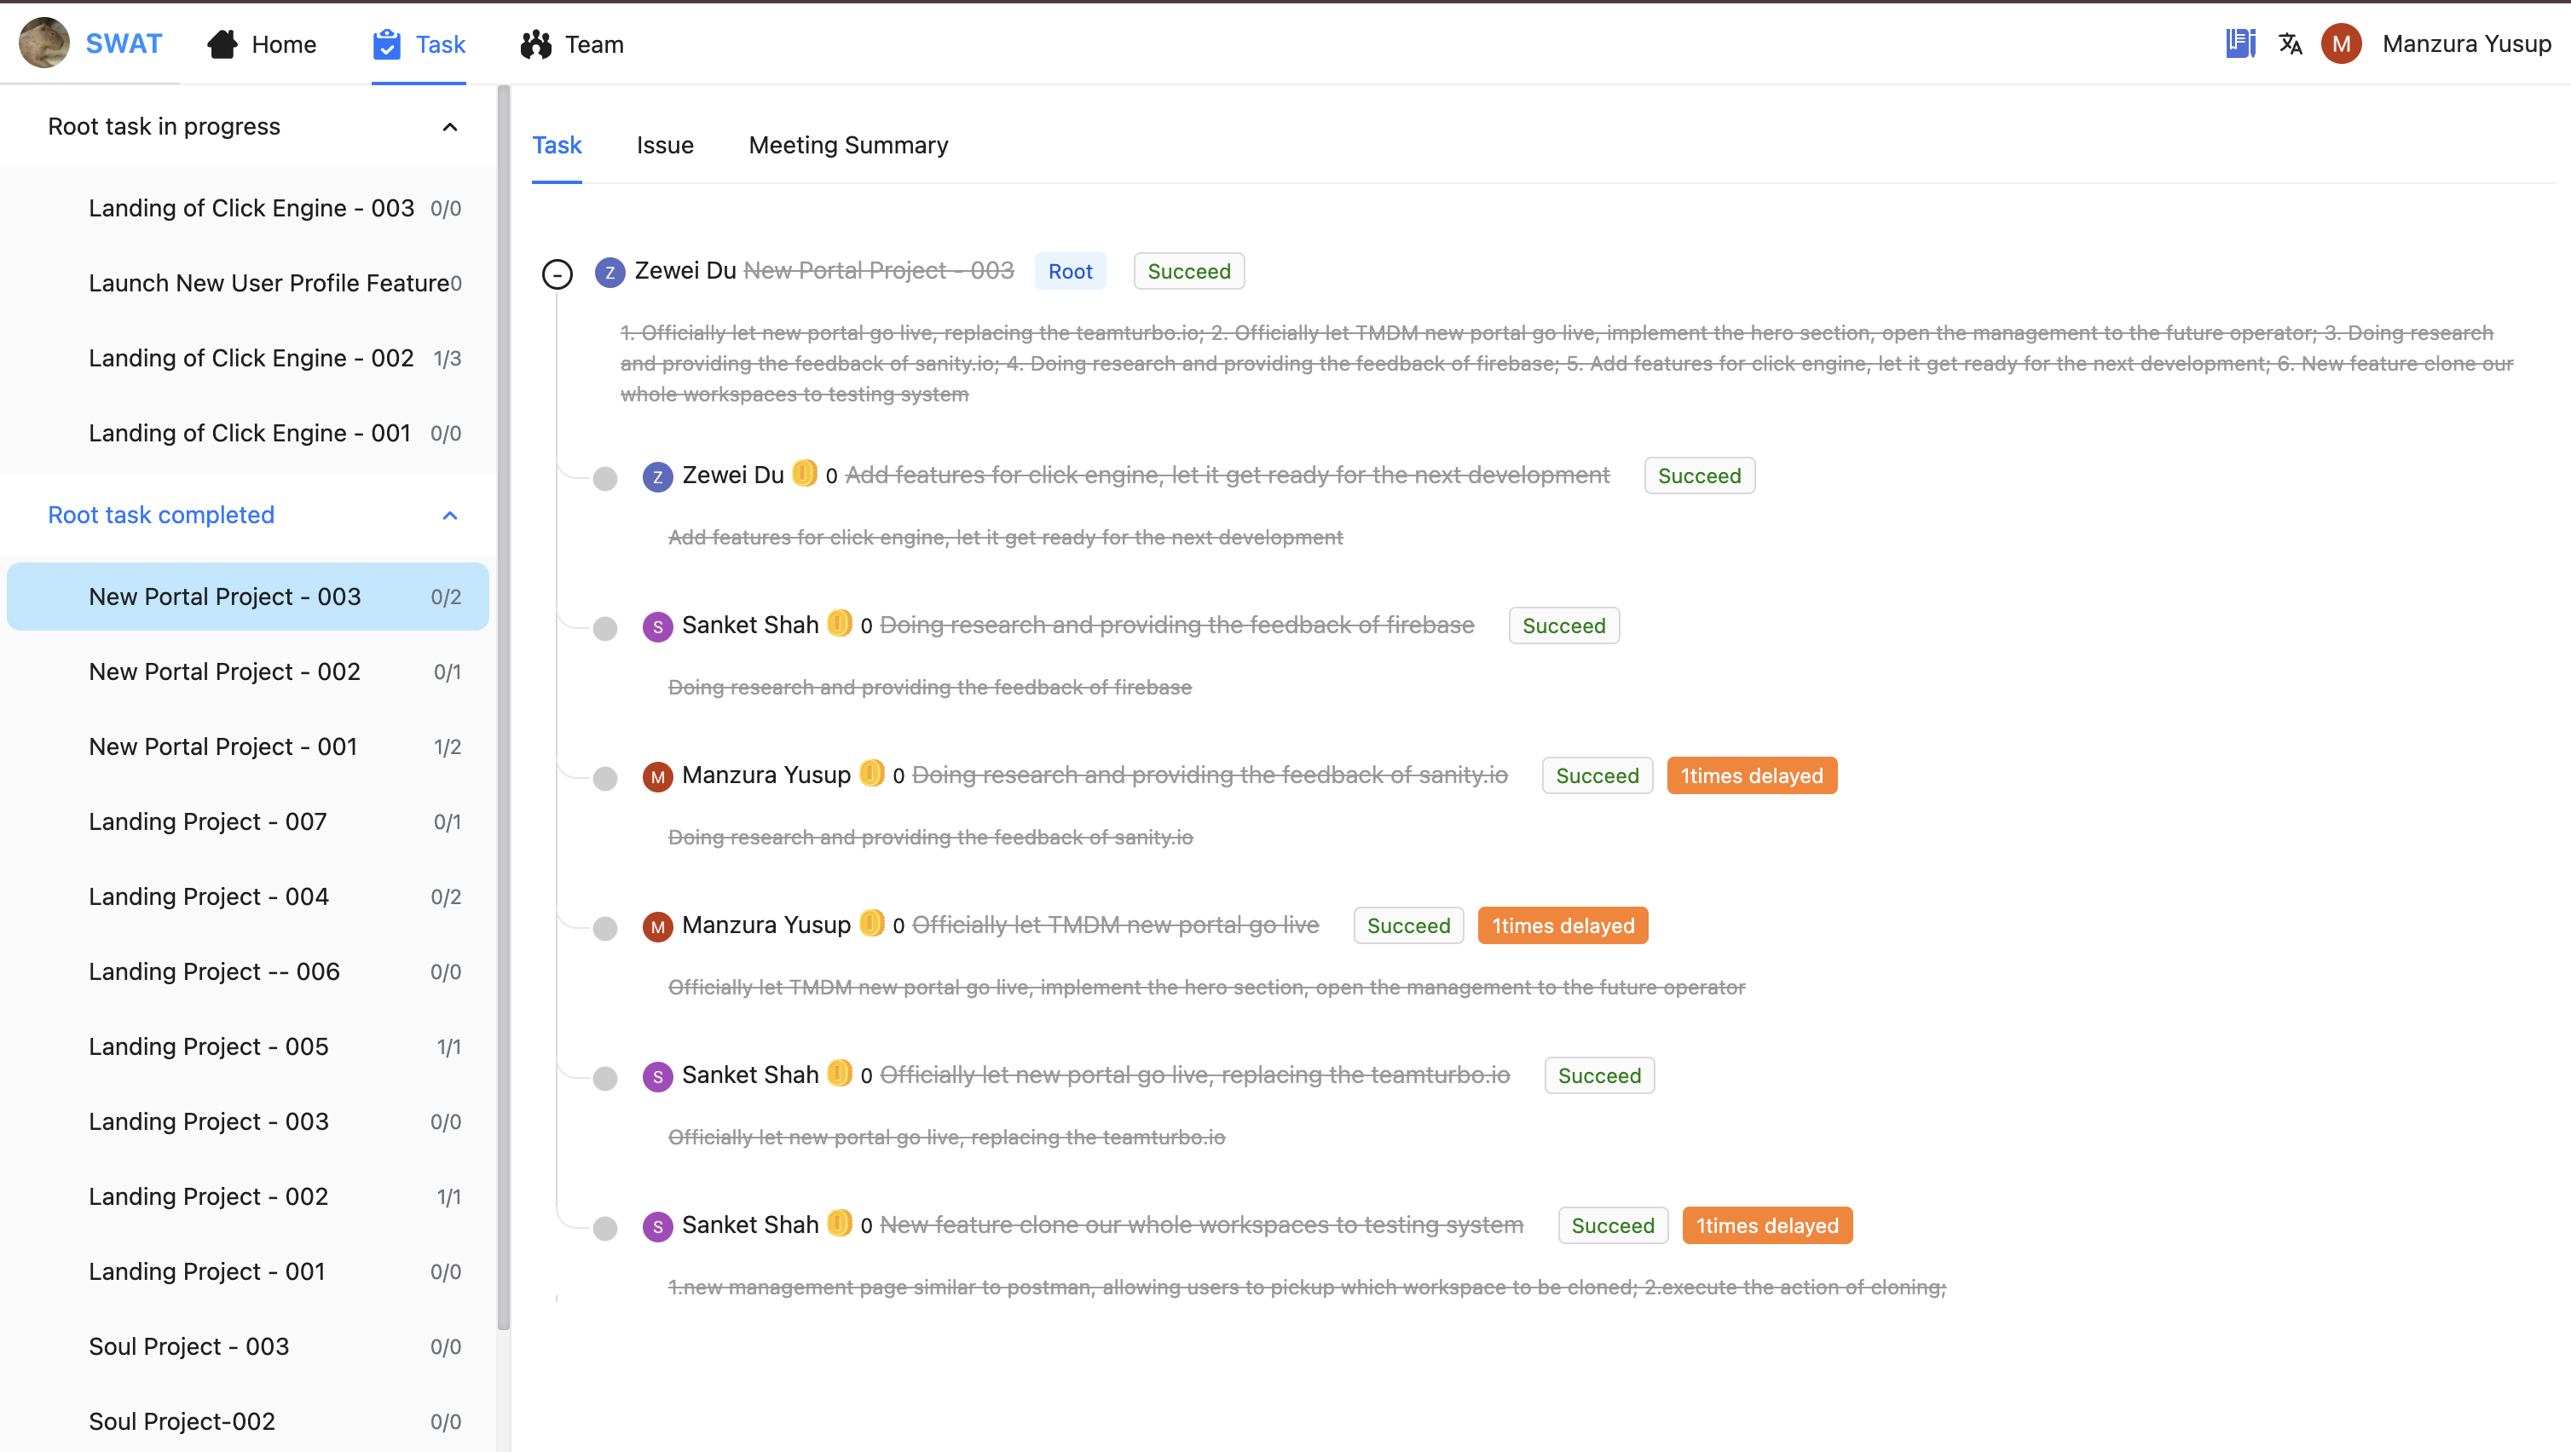This screenshot has width=2571, height=1452.
Task: Click the sidebar vertical scrollbar
Action: point(504,699)
